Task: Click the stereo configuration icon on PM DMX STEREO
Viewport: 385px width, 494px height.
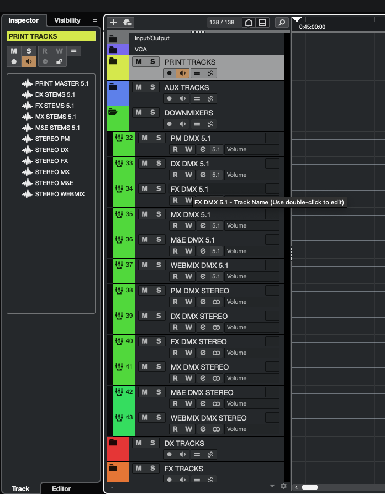Action: 216,302
